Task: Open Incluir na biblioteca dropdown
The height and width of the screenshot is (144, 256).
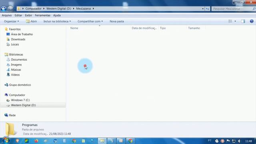Action: tap(57, 21)
